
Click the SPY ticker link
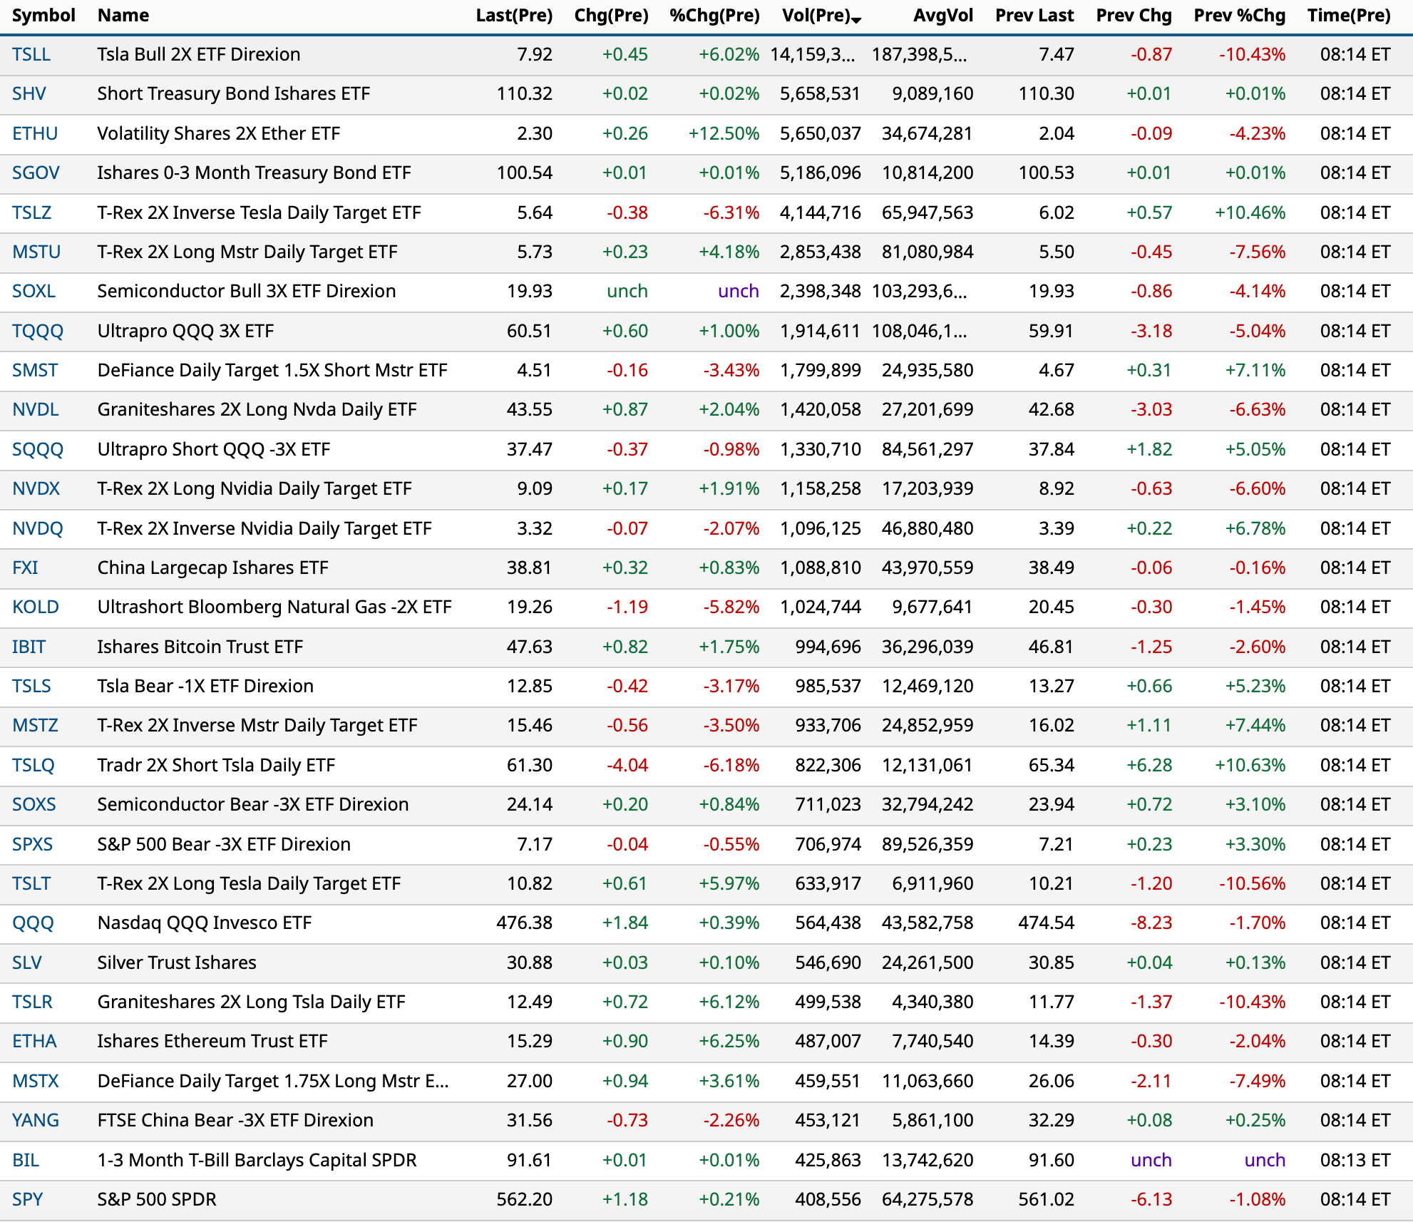coord(28,1200)
